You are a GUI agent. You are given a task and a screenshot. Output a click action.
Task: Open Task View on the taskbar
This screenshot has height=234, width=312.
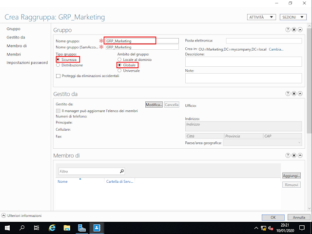tap(37, 228)
